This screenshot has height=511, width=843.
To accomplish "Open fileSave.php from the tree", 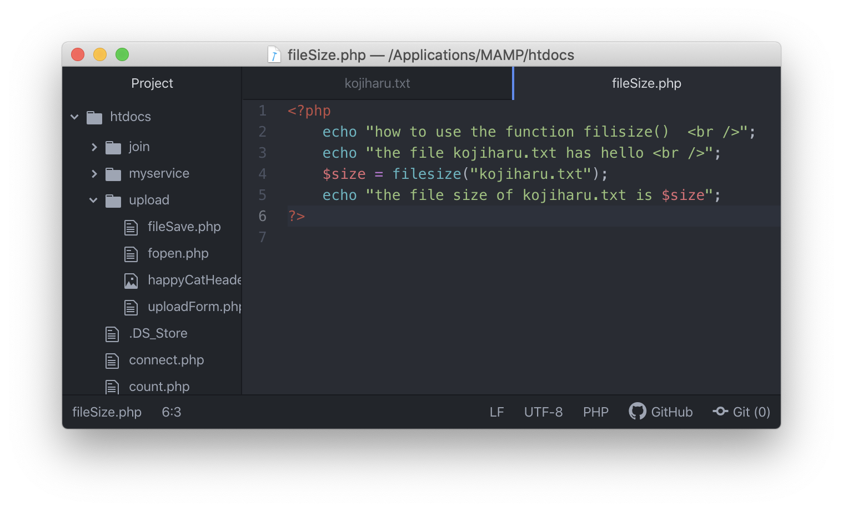I will pos(184,227).
